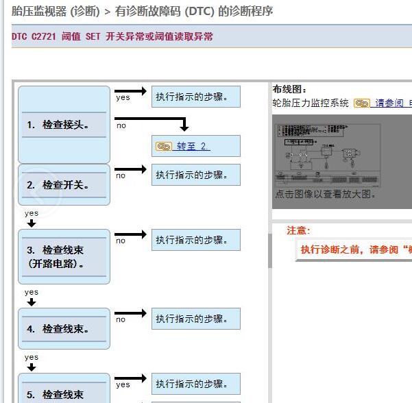Screen dimensions: 412x403
Task: Select step 5. 检查线束 box
Action: coord(64,391)
